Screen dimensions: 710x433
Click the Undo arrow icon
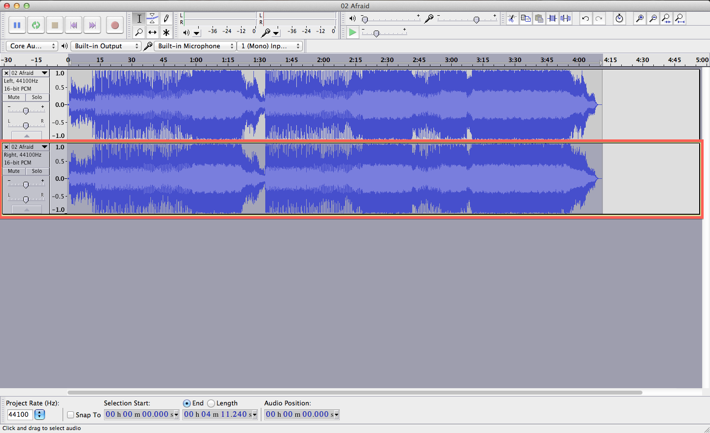586,18
